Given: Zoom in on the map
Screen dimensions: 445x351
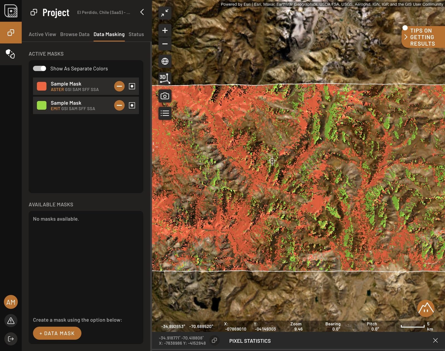Looking at the screenshot, I should [x=165, y=30].
